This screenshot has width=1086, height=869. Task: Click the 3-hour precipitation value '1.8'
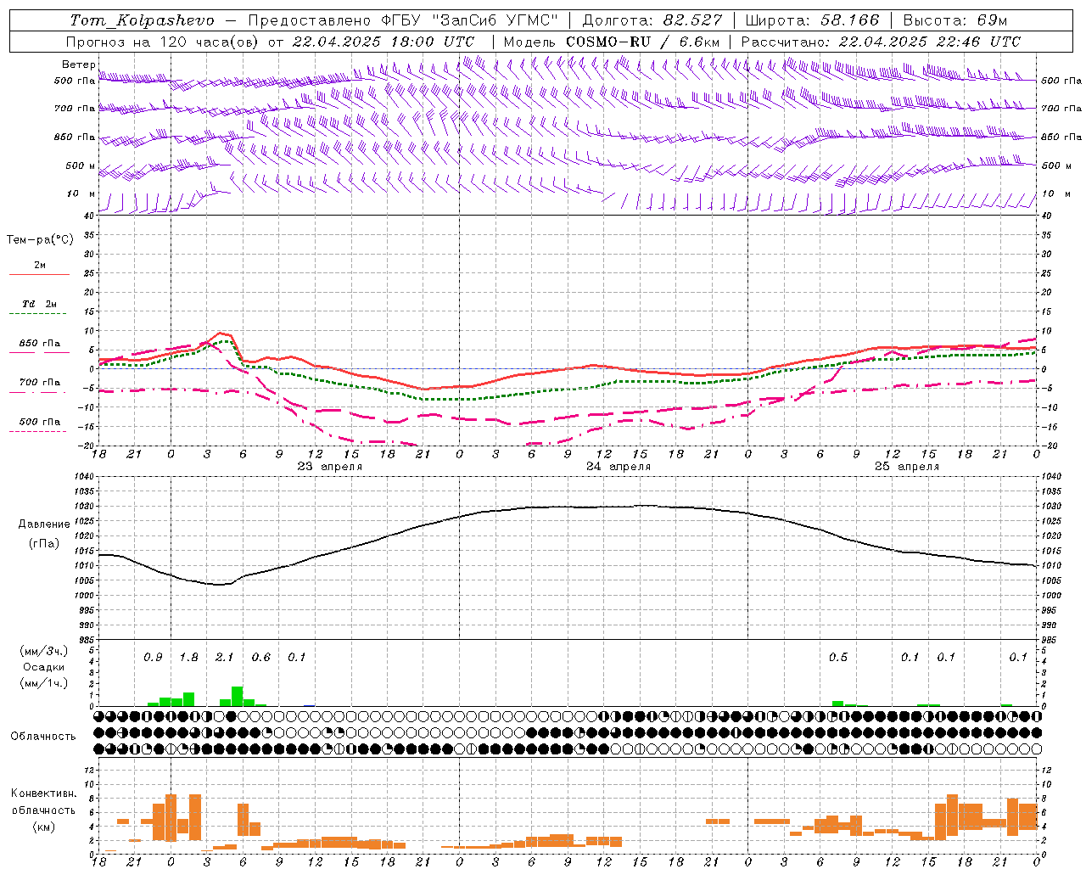pos(188,658)
